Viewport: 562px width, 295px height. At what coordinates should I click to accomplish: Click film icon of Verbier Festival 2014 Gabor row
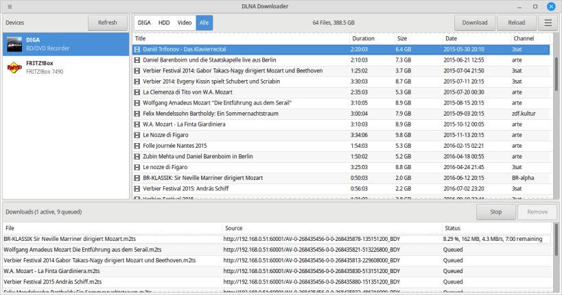point(137,70)
